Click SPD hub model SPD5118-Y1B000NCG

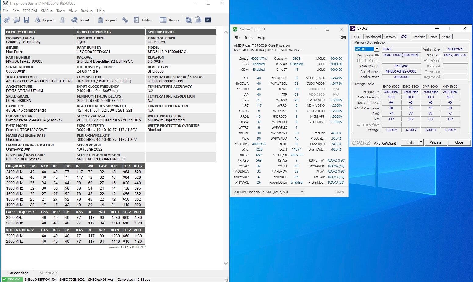167,52
